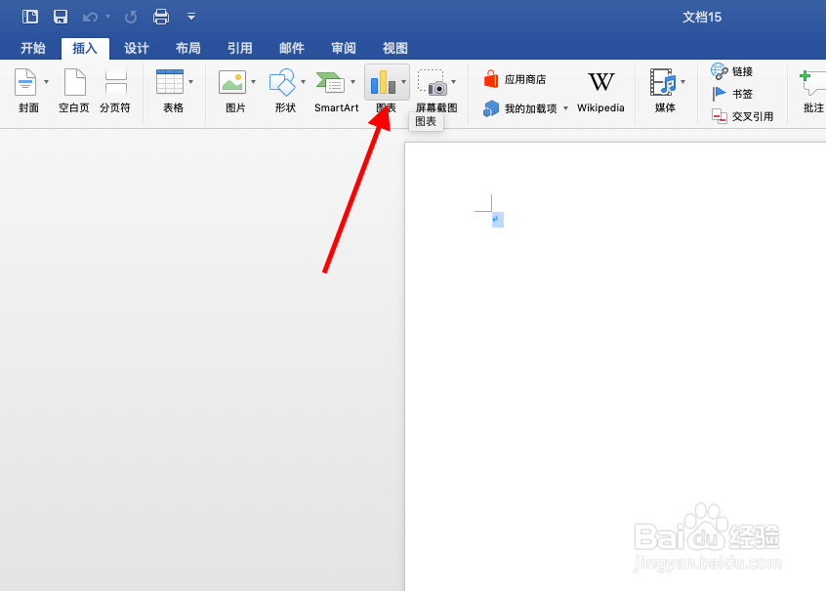Open the 设计 tab
826x591 pixels.
point(137,49)
